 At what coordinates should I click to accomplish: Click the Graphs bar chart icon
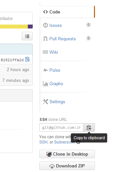[x=45, y=84]
